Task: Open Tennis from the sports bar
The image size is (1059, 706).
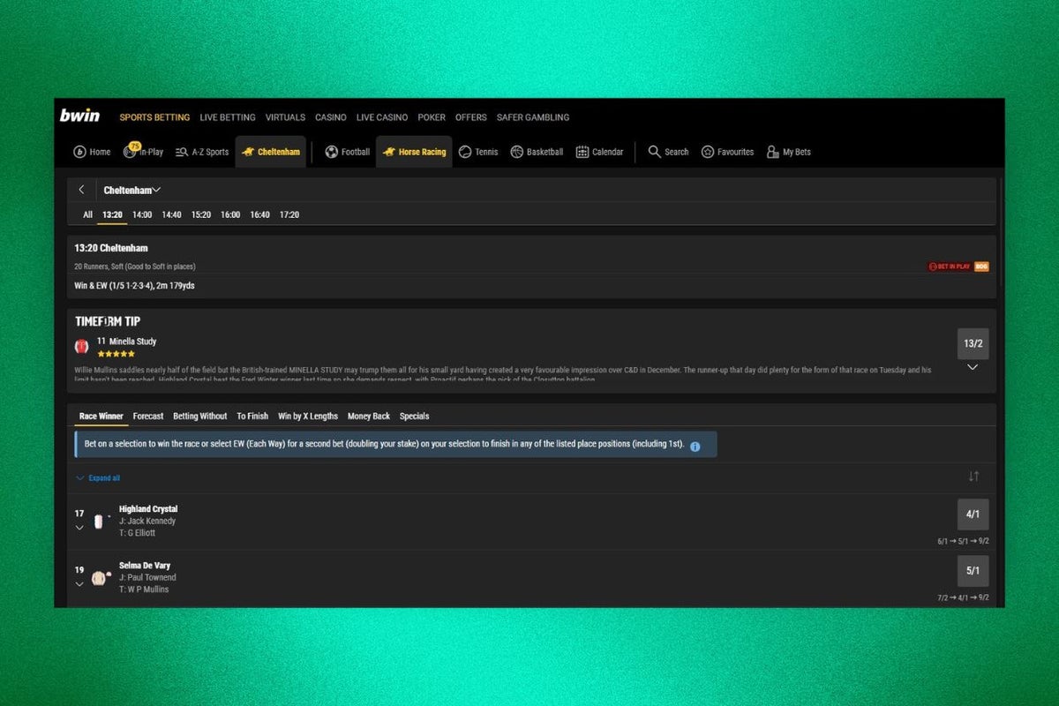Action: [x=465, y=152]
